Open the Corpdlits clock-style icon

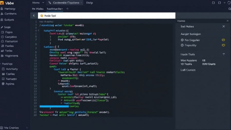click(x=2, y=37)
